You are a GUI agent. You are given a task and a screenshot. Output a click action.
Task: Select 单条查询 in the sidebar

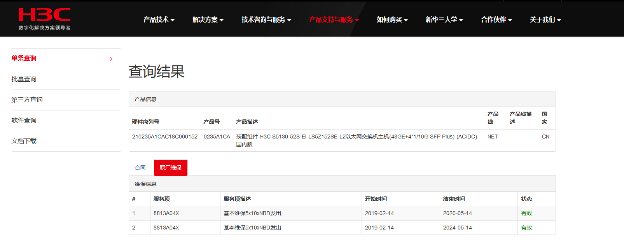coord(24,58)
